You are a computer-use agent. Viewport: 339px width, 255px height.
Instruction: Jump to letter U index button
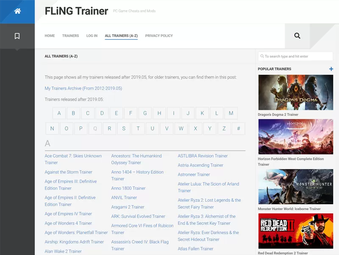point(153,129)
